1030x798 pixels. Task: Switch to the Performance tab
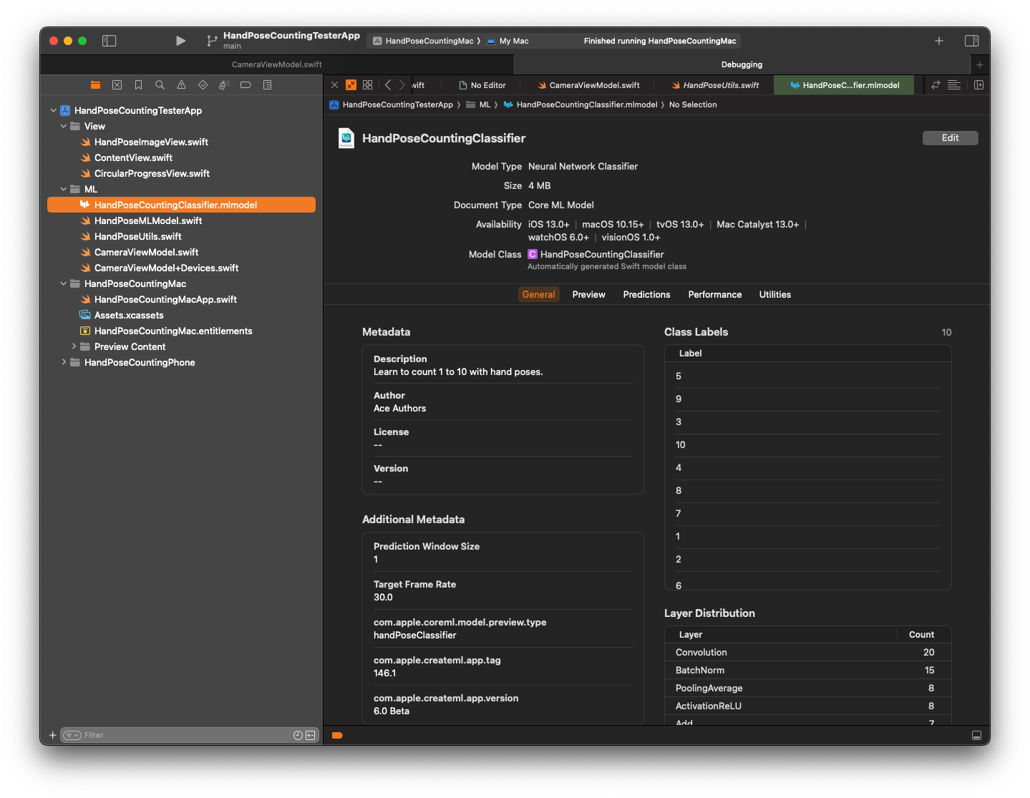714,294
